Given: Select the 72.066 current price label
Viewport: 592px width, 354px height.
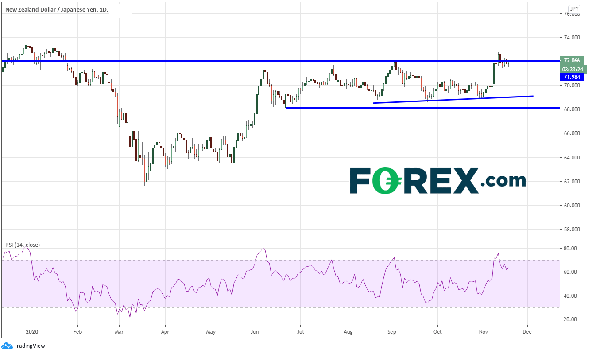Looking at the screenshot, I should pyautogui.click(x=571, y=60).
